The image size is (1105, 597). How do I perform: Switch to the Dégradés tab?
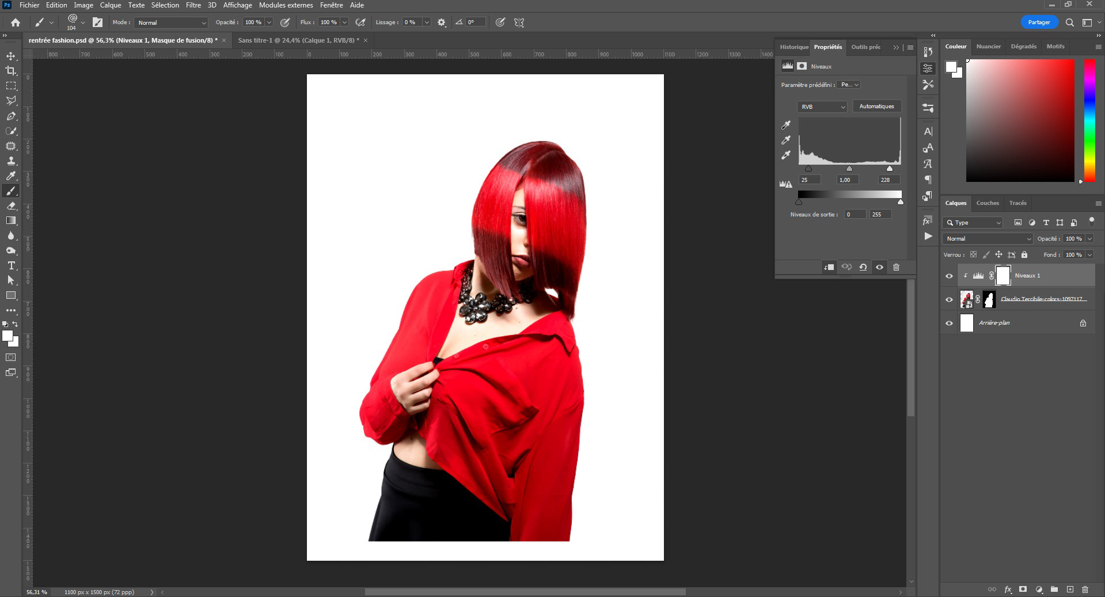coord(1024,47)
